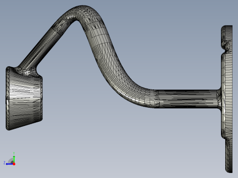
Task: Select the curved S-bend pipe section
Action: pyautogui.click(x=105, y=56)
